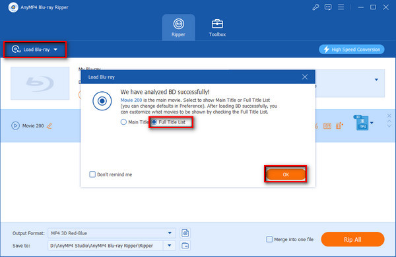Screen dimensions: 396x257
Task: Open the save folder icon
Action: (185, 246)
